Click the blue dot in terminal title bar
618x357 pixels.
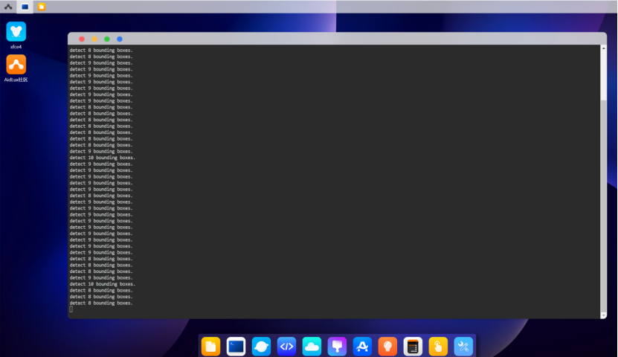pyautogui.click(x=120, y=39)
